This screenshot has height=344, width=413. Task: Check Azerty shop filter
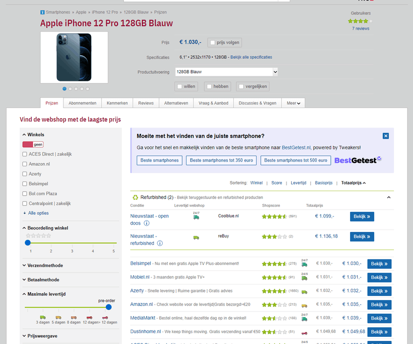25,174
